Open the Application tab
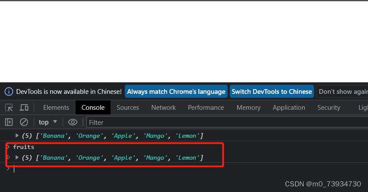Viewport: 368px width, 192px height. pyautogui.click(x=289, y=108)
